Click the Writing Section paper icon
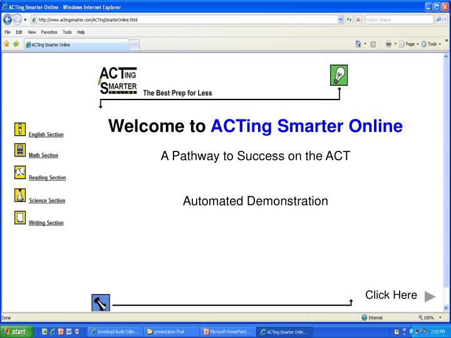This screenshot has height=338, width=451. [x=20, y=218]
